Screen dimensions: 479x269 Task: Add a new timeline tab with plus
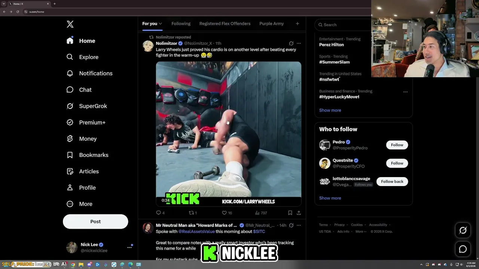pos(298,24)
